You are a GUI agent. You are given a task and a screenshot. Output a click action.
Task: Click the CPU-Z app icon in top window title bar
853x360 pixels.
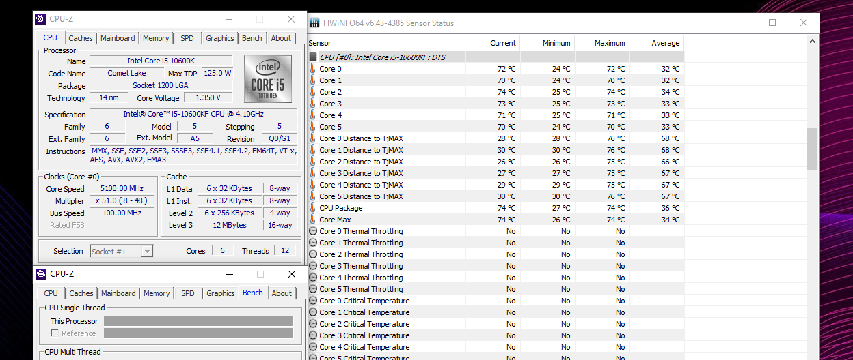point(41,19)
